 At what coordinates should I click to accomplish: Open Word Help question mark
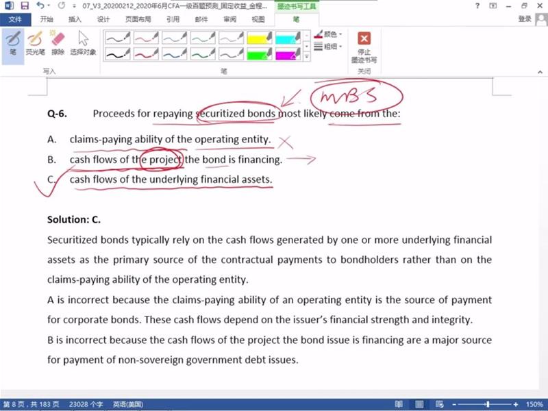pos(477,5)
